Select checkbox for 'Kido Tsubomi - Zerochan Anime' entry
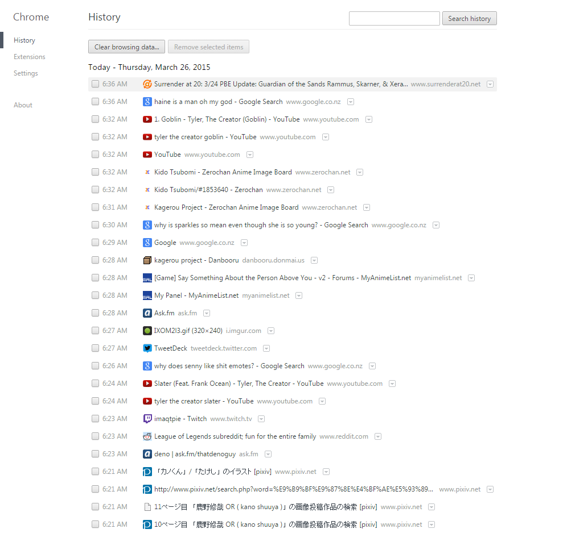The width and height of the screenshot is (563, 533). click(95, 172)
